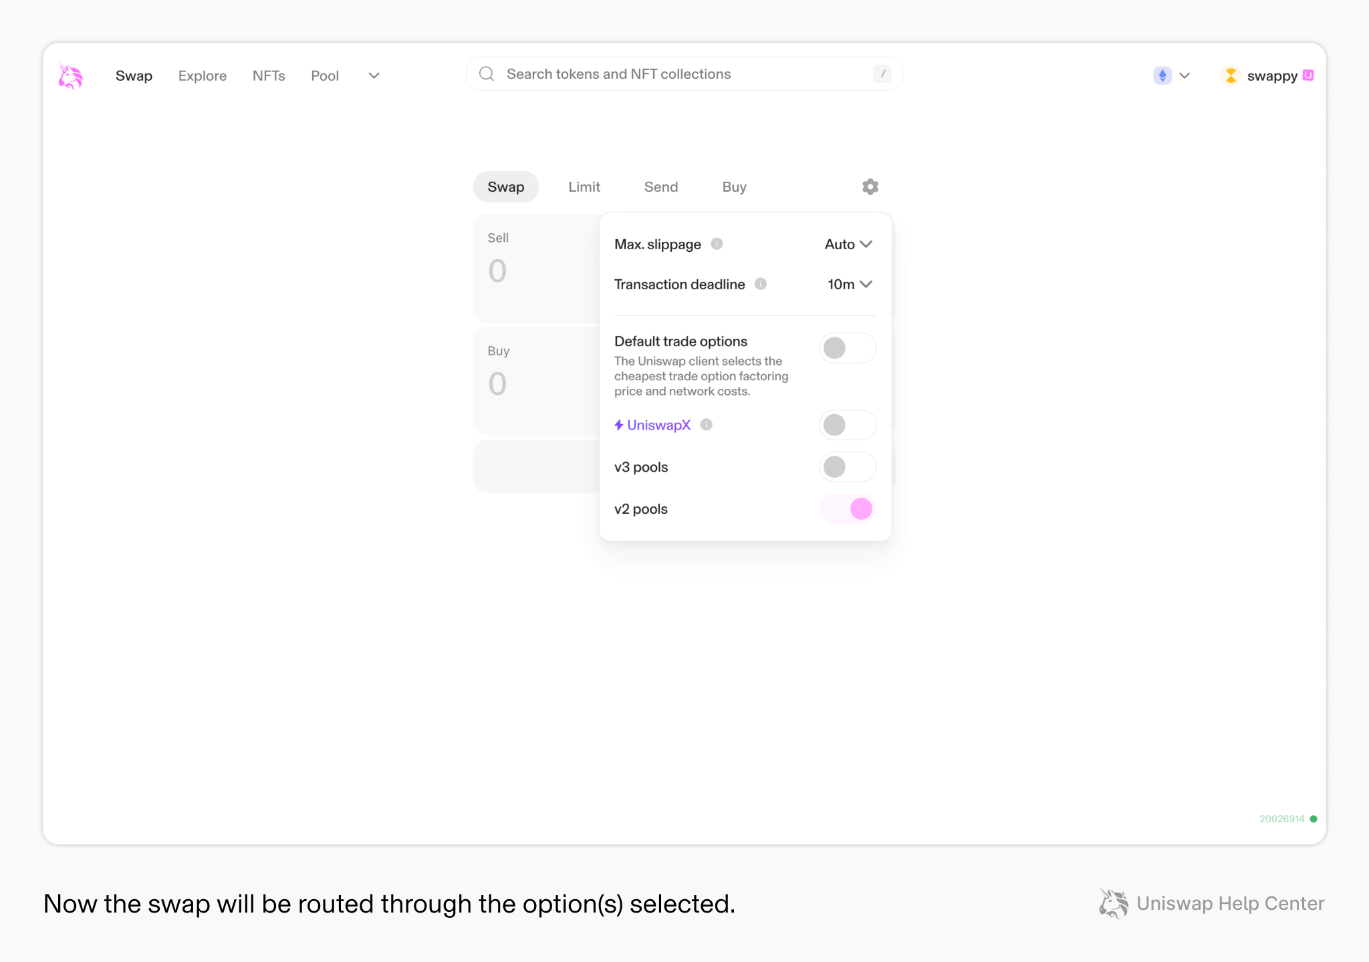Click the Ethereum network icon
1369x962 pixels.
point(1162,75)
